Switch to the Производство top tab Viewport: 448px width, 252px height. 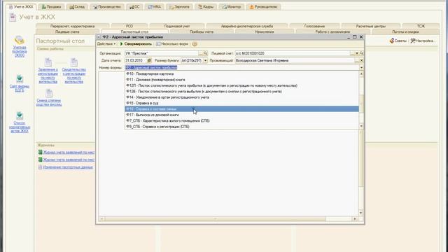pyautogui.click(x=107, y=7)
